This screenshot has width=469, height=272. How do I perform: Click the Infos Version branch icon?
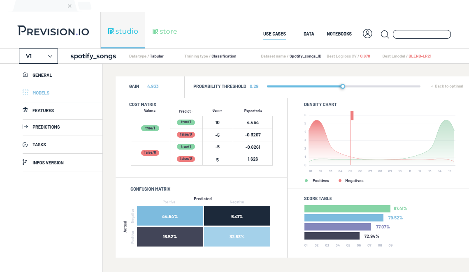point(25,163)
